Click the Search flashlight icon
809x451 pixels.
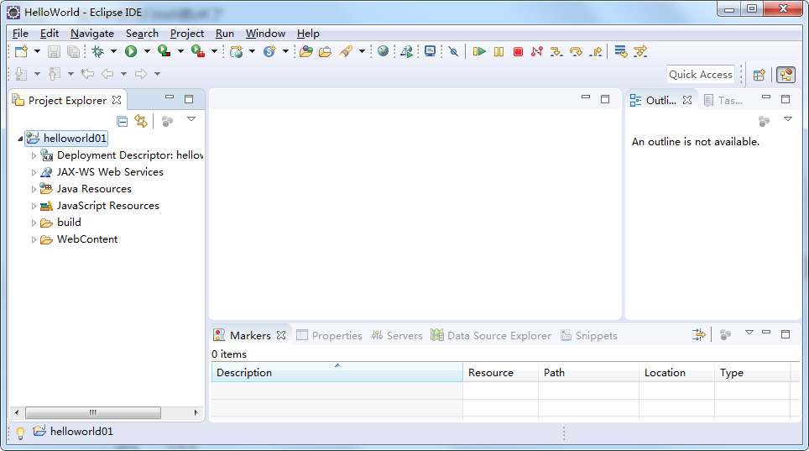point(345,51)
